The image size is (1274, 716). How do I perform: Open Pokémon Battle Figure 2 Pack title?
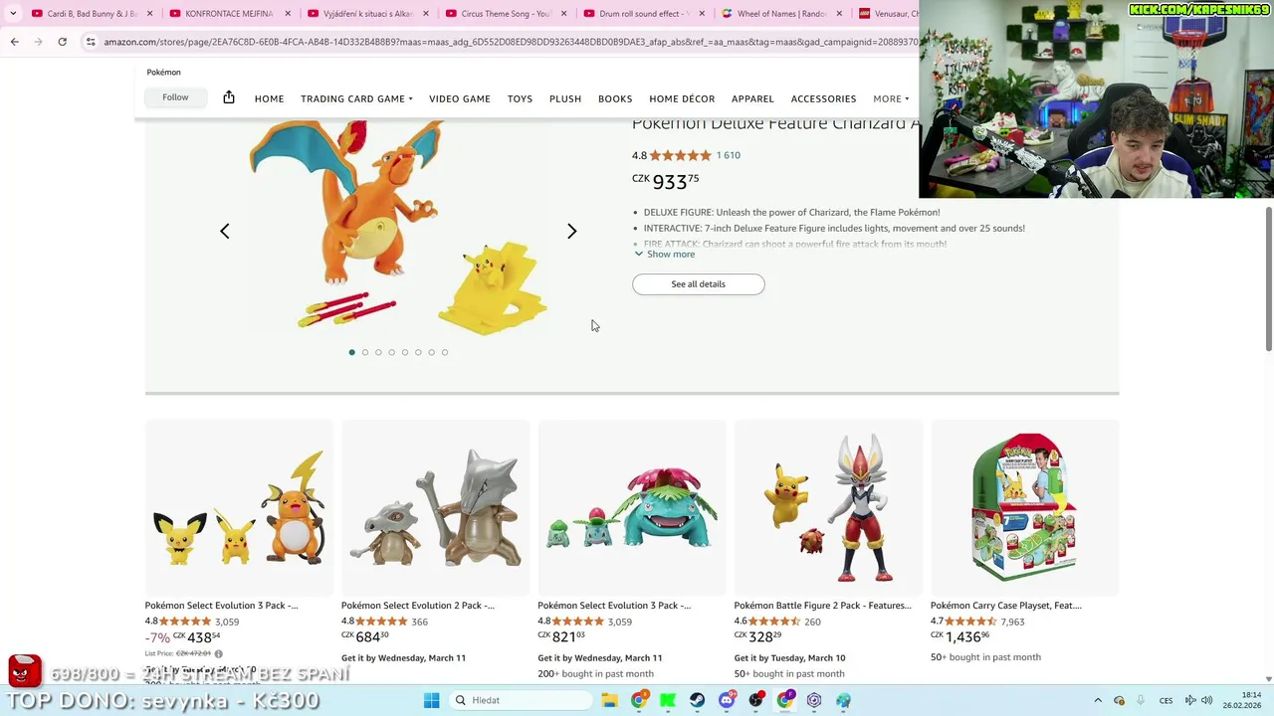822,605
